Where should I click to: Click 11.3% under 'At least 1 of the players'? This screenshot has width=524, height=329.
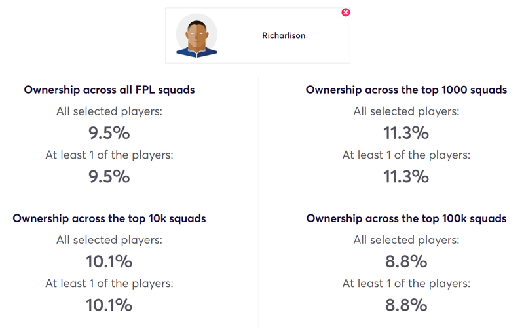click(x=406, y=176)
